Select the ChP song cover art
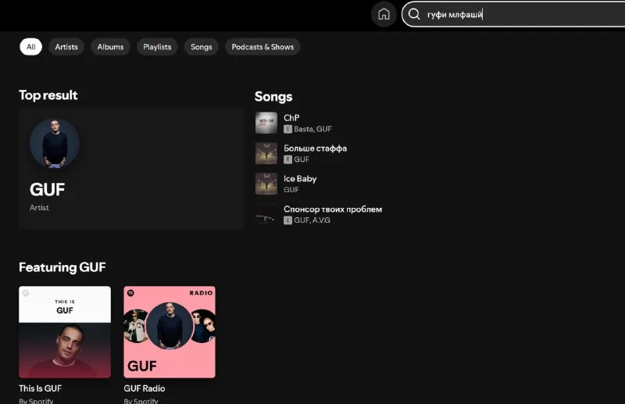The width and height of the screenshot is (625, 404). click(266, 123)
